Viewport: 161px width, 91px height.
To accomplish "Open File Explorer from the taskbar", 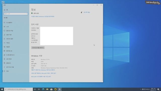I will [x=47, y=89].
